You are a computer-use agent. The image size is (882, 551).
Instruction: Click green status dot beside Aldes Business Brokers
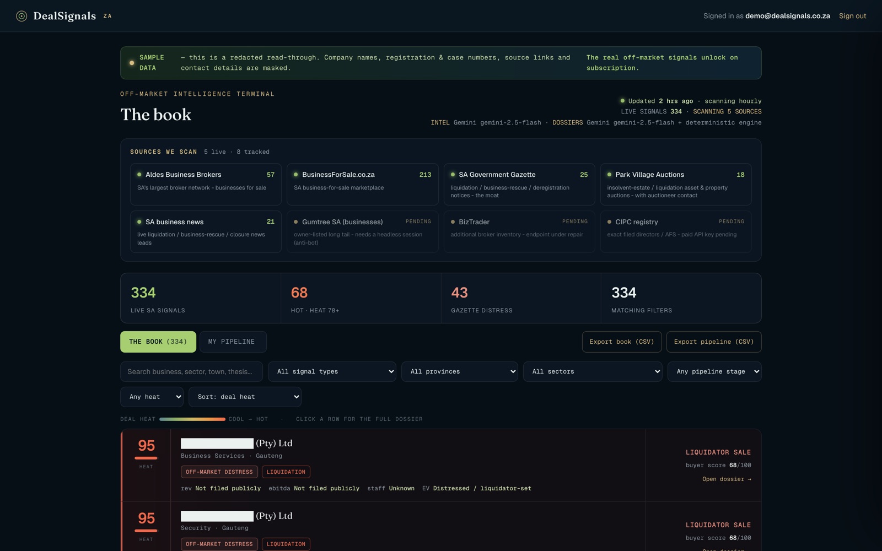tap(139, 175)
